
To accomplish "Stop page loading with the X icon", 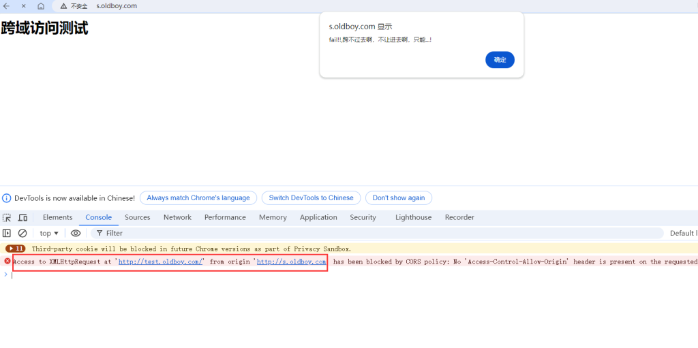I will (x=24, y=6).
